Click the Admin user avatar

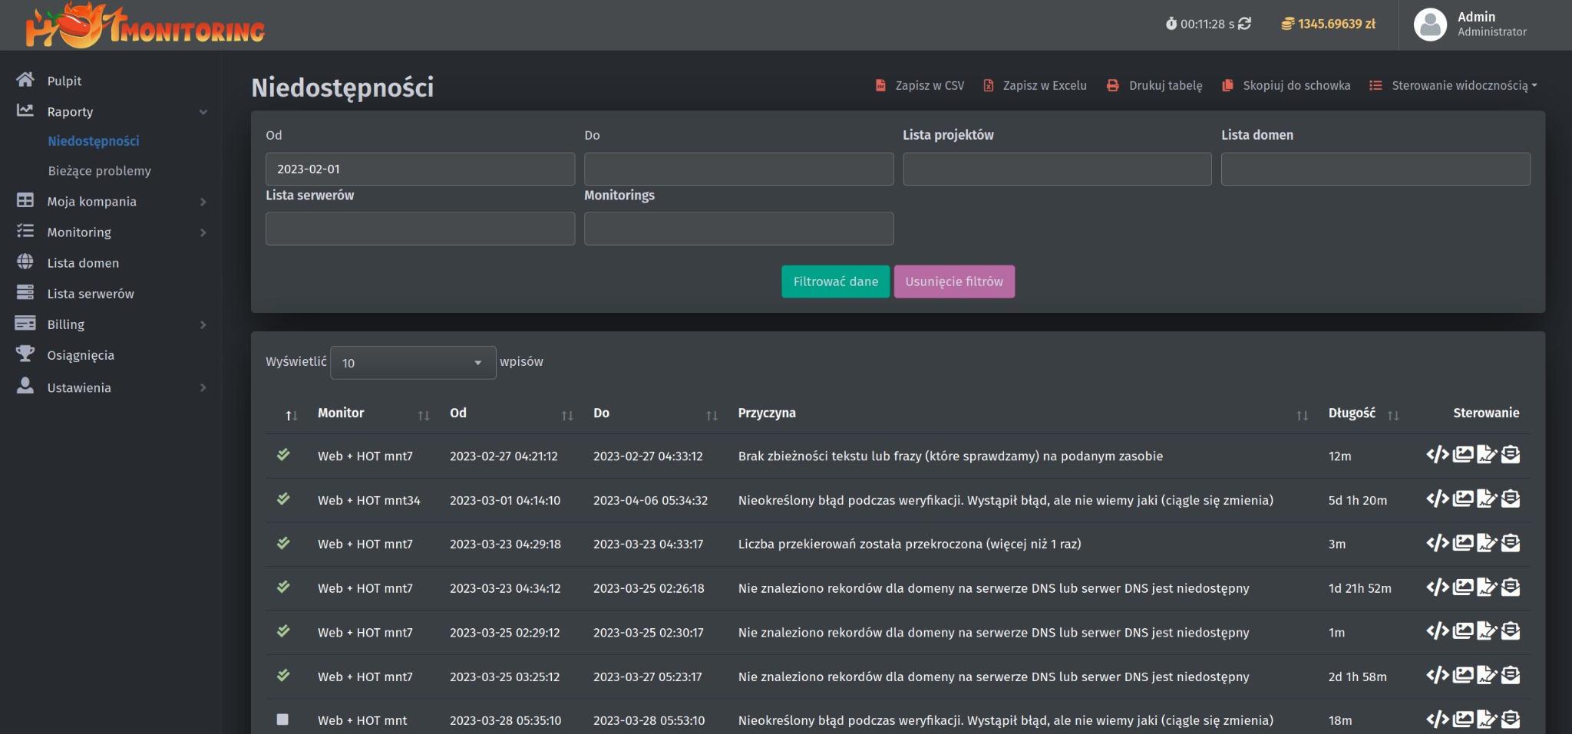1430,25
